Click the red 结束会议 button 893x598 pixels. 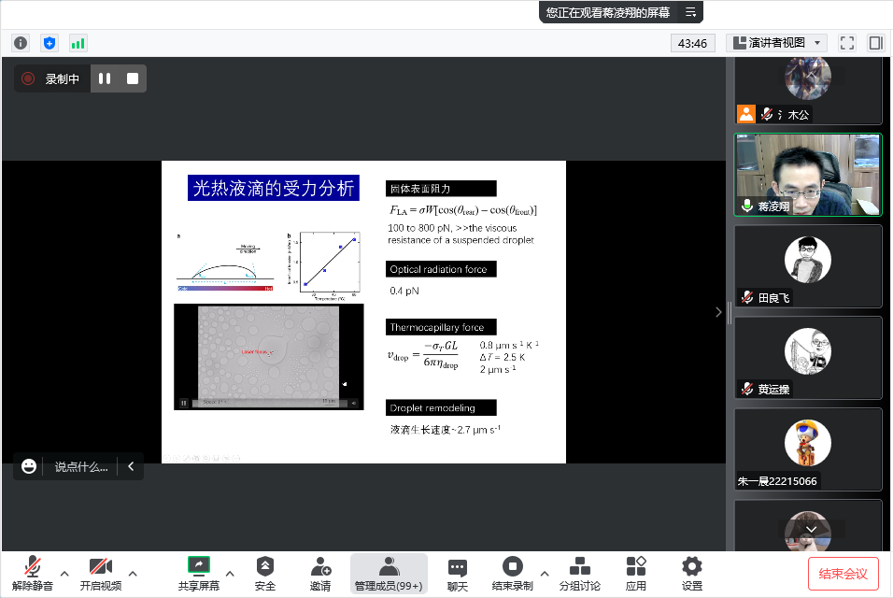tap(843, 574)
